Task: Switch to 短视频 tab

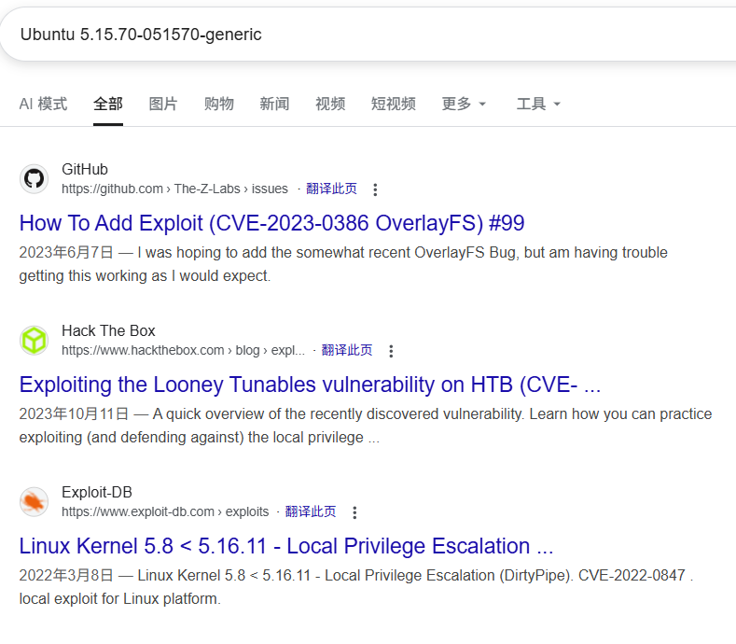Action: click(394, 104)
